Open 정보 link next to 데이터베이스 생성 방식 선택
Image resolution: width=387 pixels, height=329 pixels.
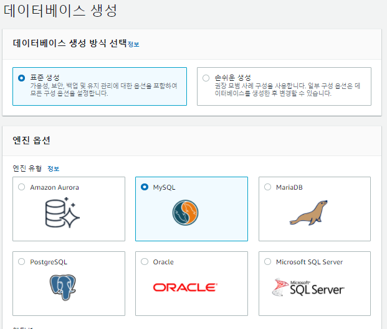[x=133, y=44]
